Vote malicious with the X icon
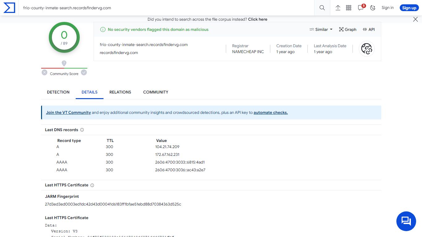 pos(44,73)
